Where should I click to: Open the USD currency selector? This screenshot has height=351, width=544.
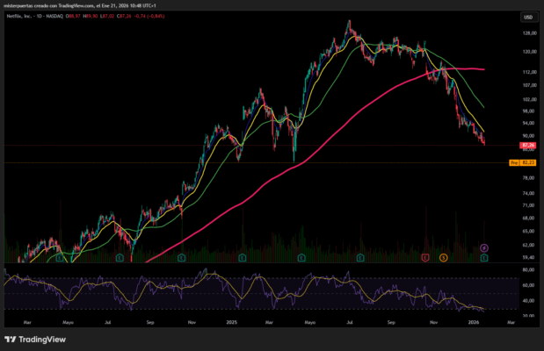[x=528, y=18]
